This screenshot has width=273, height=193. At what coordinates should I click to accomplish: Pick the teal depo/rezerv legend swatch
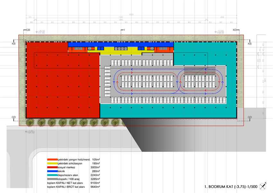pos(52,175)
